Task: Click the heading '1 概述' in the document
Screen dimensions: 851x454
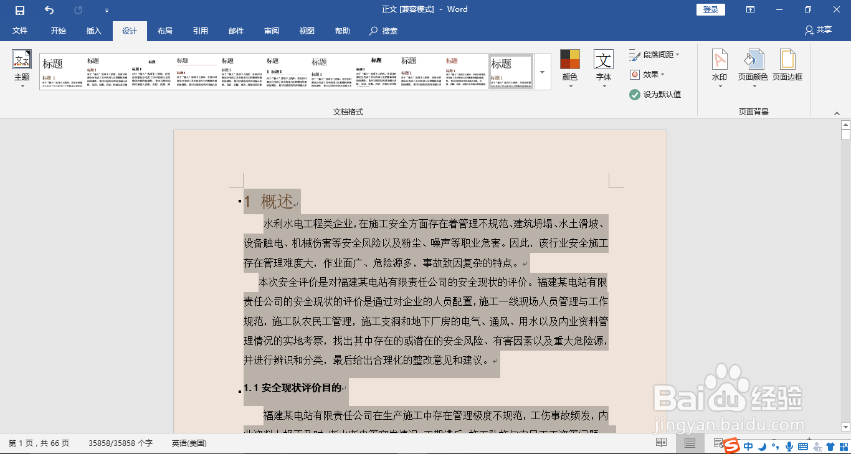Action: point(268,202)
